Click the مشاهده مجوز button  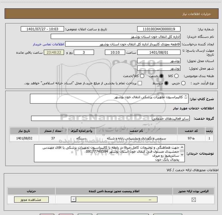31,199
